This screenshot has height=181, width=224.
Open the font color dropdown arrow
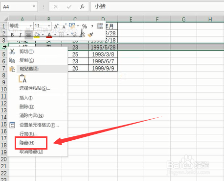(x=55, y=35)
